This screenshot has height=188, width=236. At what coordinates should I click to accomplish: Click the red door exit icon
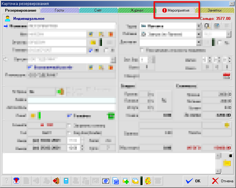[x=56, y=181]
